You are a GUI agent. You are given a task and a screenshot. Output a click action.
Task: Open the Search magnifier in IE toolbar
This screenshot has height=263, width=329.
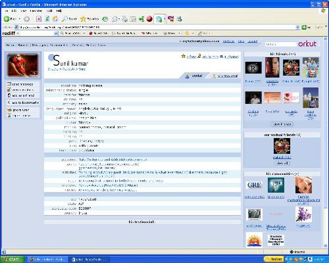coord(64,19)
